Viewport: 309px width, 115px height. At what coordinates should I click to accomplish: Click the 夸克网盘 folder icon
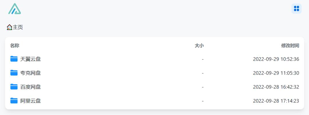14,73
